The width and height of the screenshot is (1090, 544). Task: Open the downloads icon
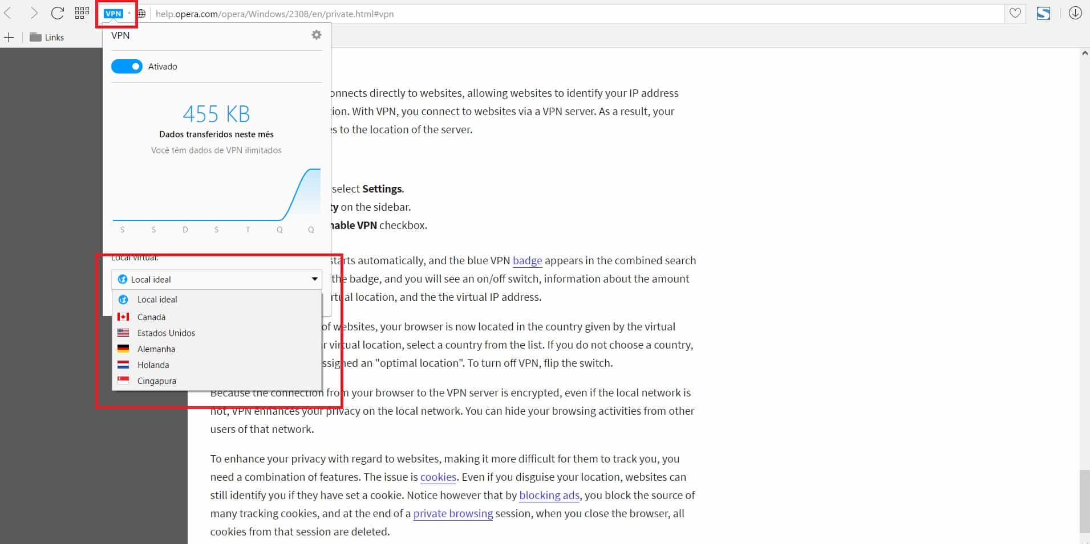1075,13
